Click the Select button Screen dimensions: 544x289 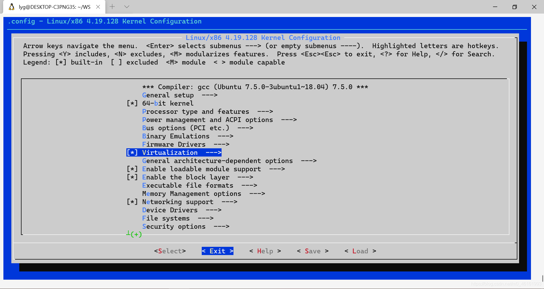[170, 251]
